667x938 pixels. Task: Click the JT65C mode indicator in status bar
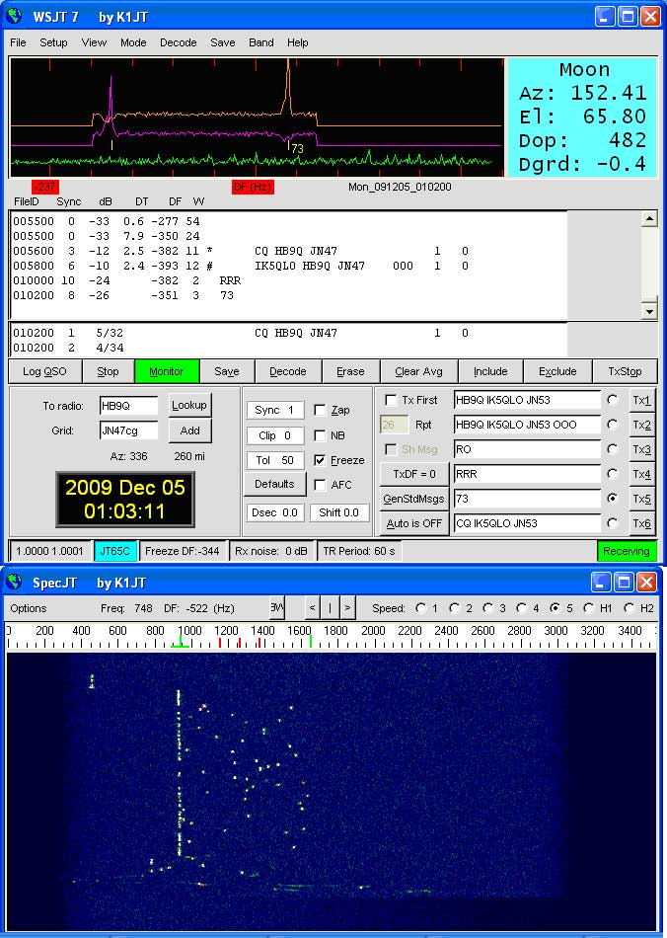tap(114, 551)
